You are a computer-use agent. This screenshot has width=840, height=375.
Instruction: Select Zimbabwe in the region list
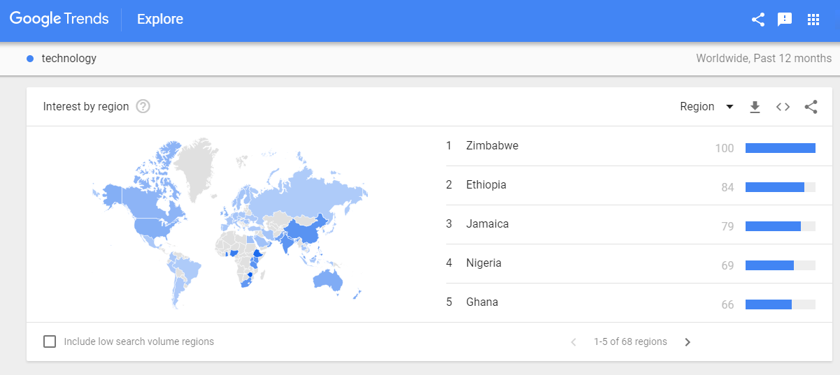492,146
